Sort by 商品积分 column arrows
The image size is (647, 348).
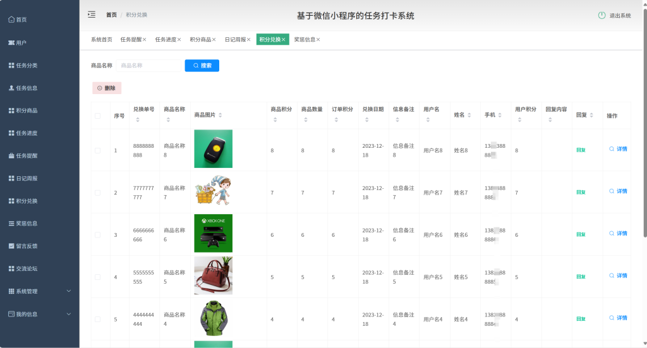coord(275,119)
